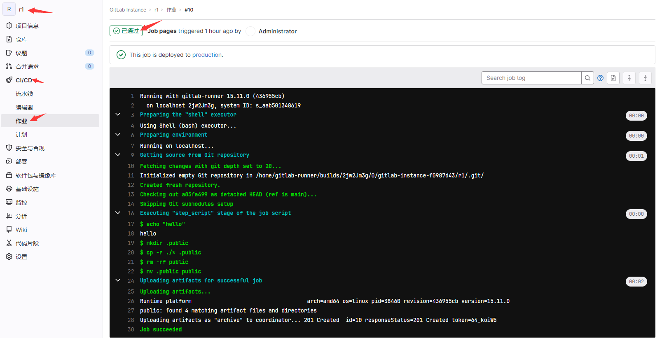Click log line number 30
The image size is (662, 338).
pyautogui.click(x=131, y=329)
